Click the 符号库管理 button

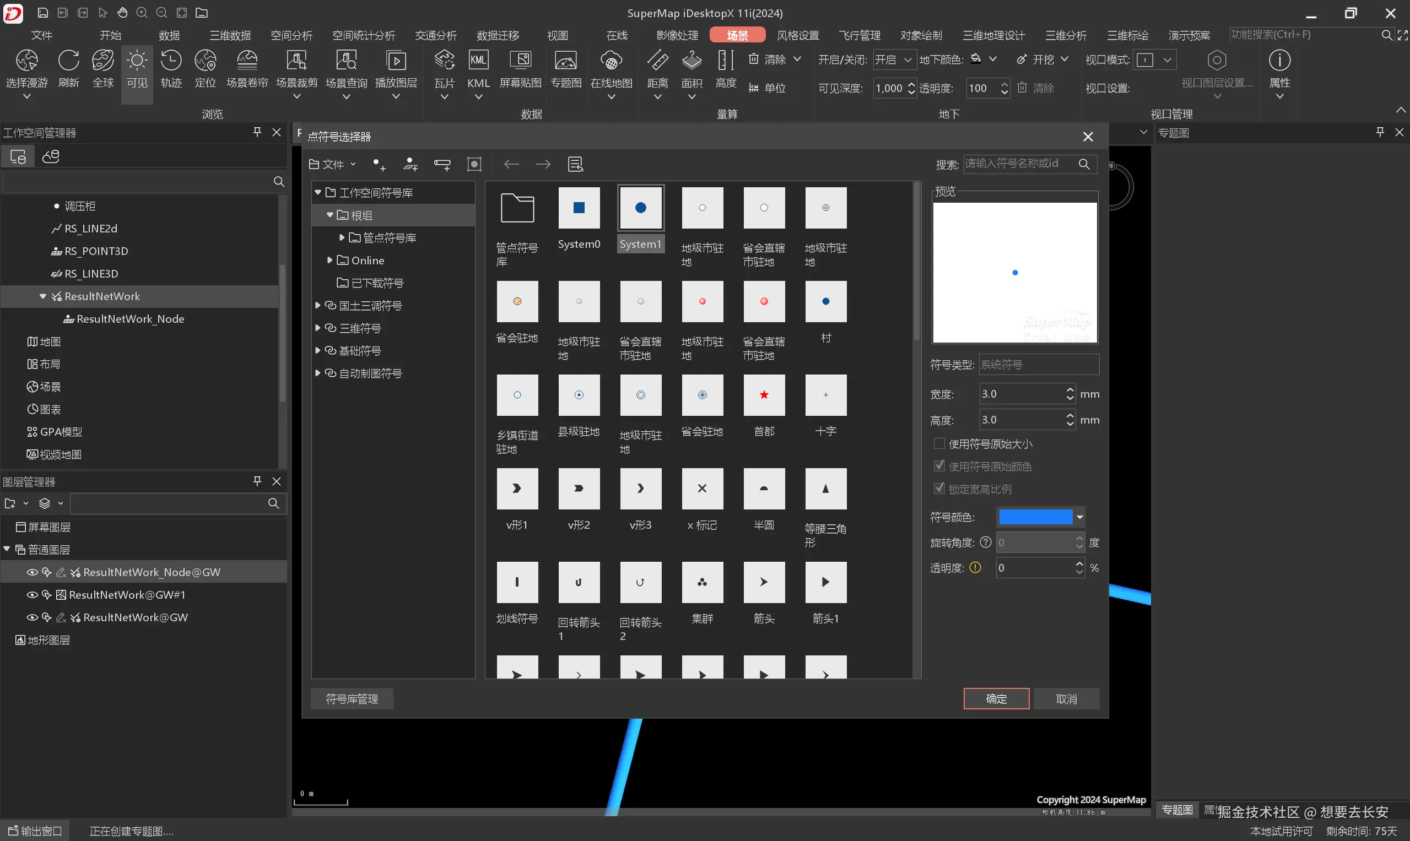352,699
